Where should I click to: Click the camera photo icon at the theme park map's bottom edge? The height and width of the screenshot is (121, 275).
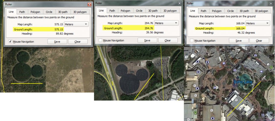click(x=213, y=118)
